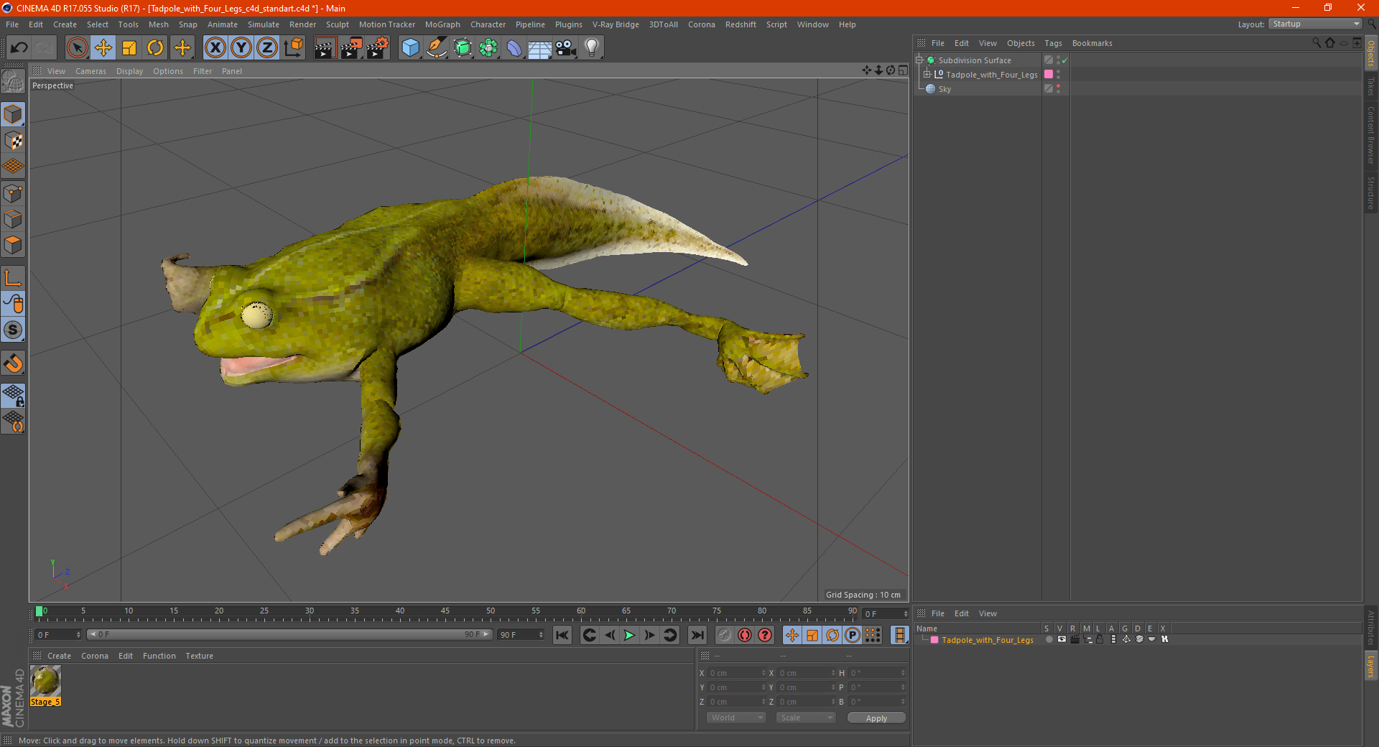Click the timeline range slider bar
Screen dimensions: 1379x747
pos(289,634)
